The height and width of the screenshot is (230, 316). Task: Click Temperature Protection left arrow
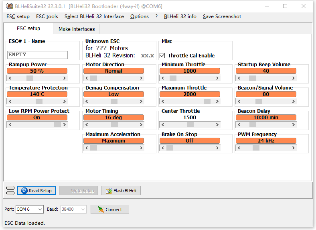(10, 101)
